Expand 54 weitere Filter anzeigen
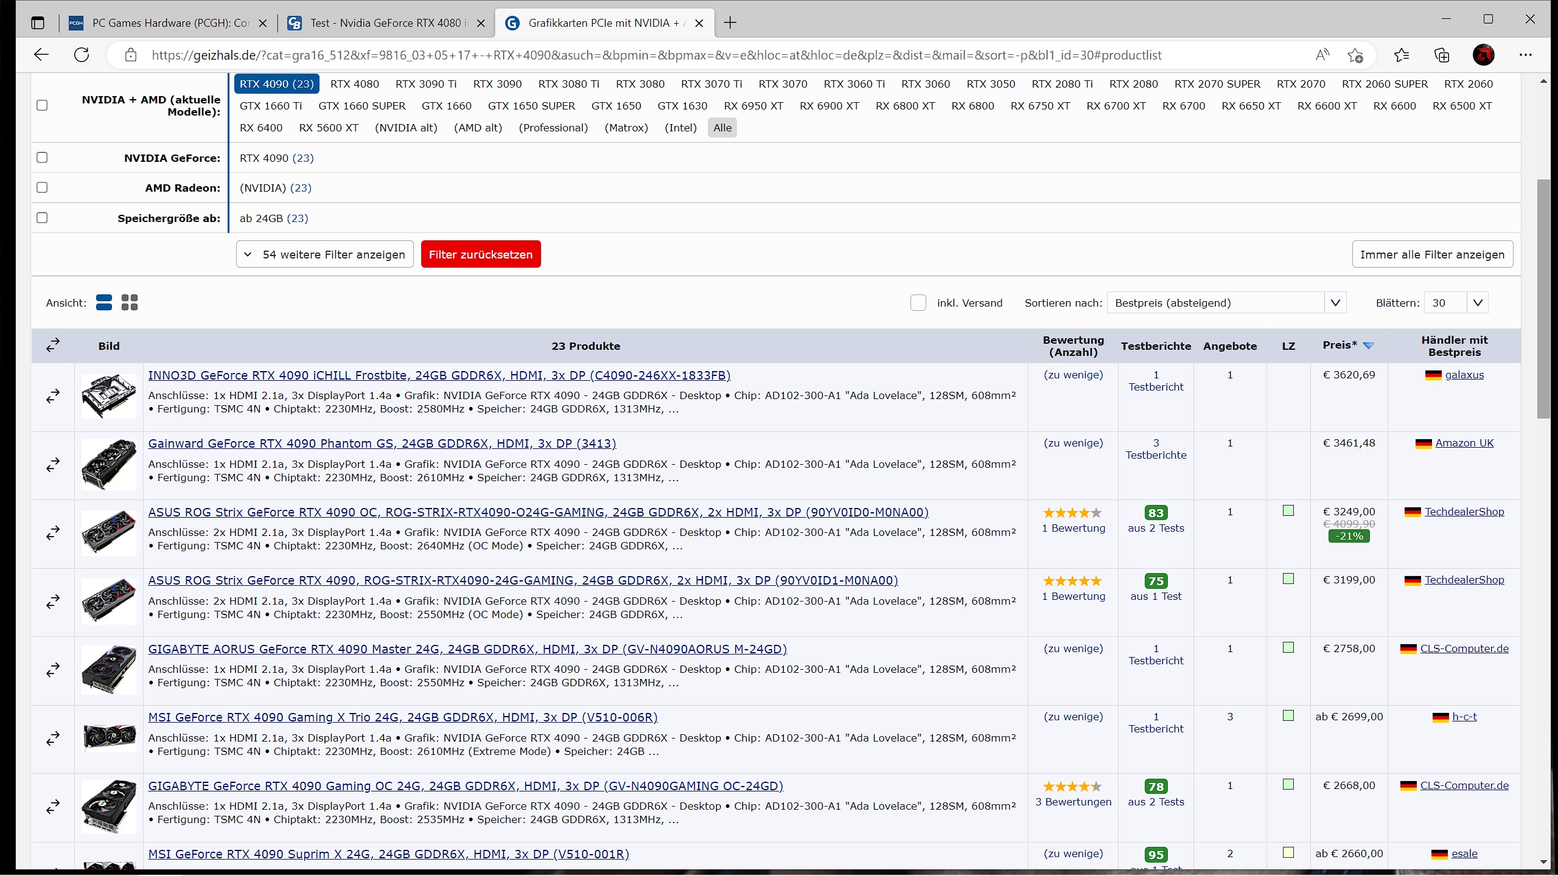This screenshot has height=876, width=1558. pyautogui.click(x=324, y=254)
